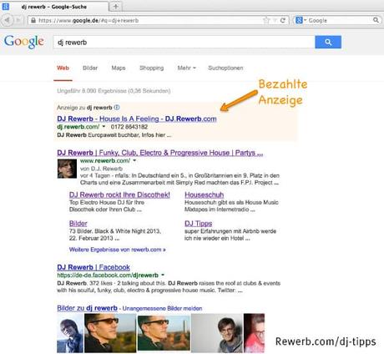Click 'von D.J. Rewerb' author text
This screenshot has height=354, width=384.
tap(101, 169)
